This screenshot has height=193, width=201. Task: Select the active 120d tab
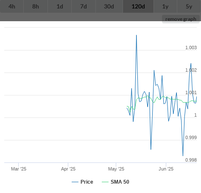[x=138, y=6]
